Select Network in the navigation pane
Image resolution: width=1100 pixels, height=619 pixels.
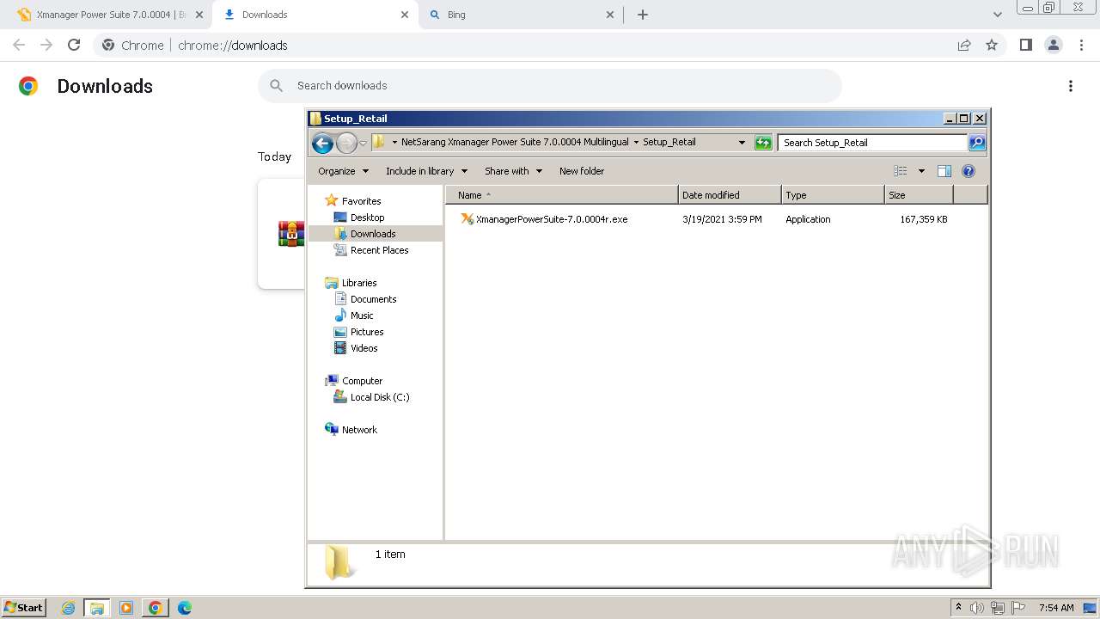pyautogui.click(x=359, y=430)
